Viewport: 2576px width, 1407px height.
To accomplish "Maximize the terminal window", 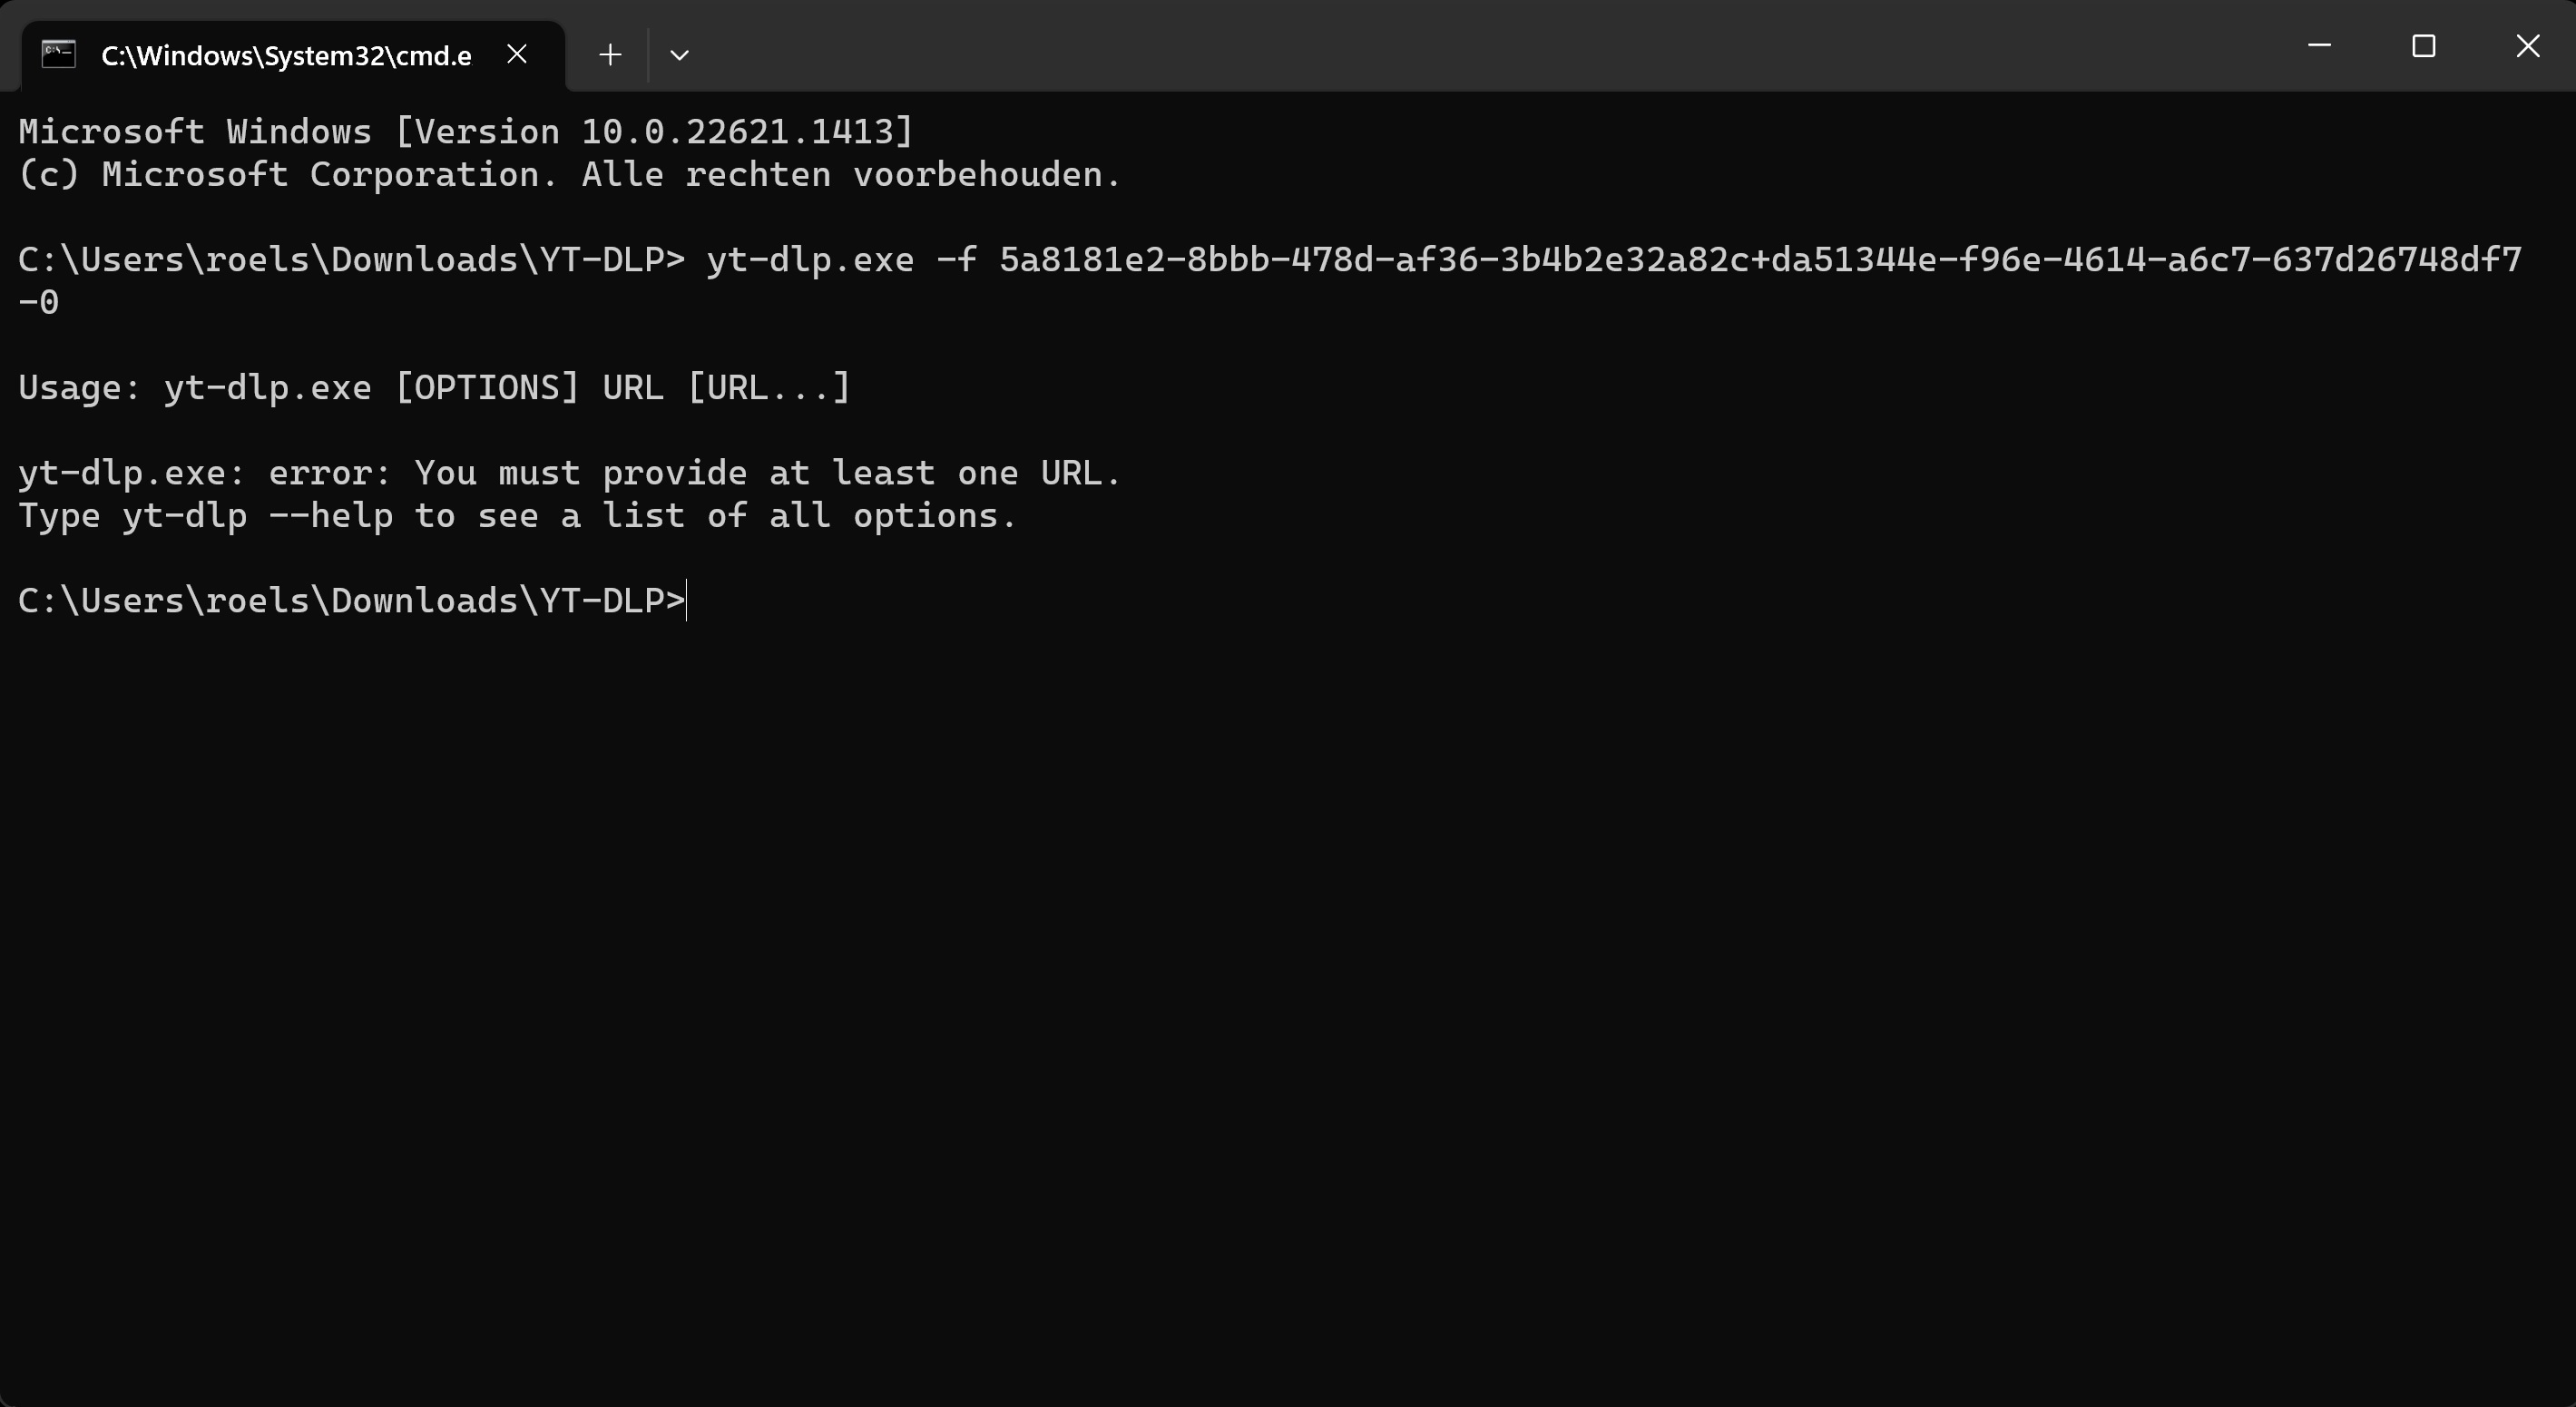I will click(x=2423, y=46).
